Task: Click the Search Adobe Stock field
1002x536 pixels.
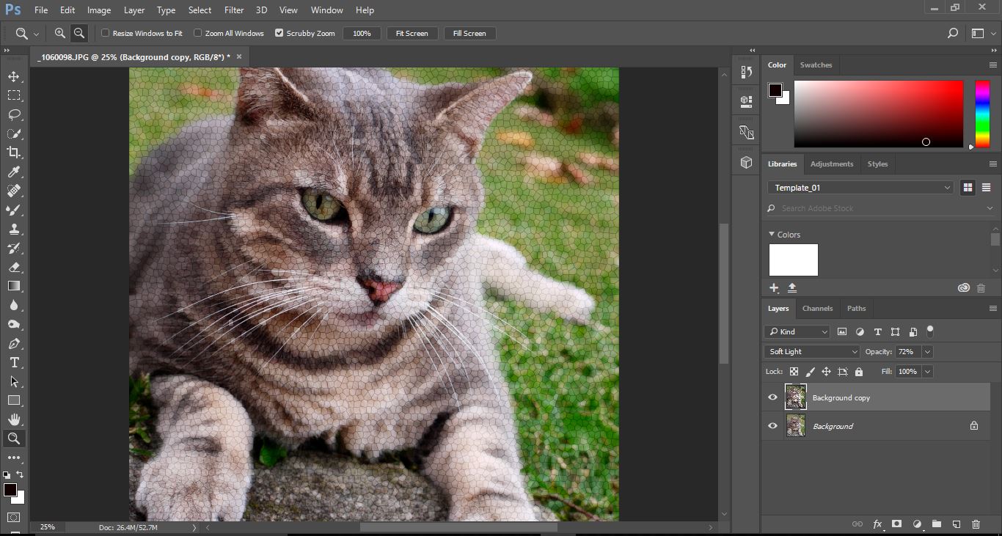Action: pyautogui.click(x=880, y=208)
